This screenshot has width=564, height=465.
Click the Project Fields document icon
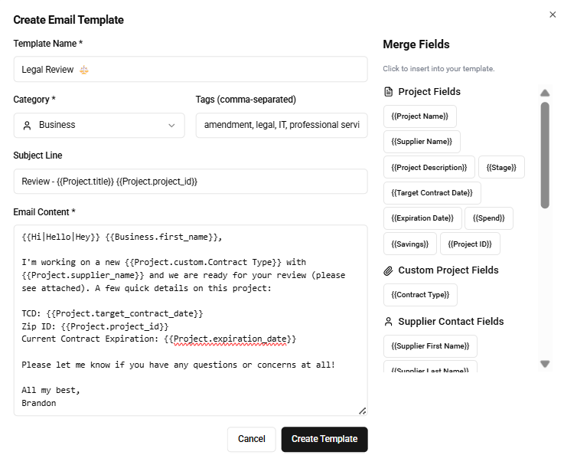pyautogui.click(x=388, y=92)
